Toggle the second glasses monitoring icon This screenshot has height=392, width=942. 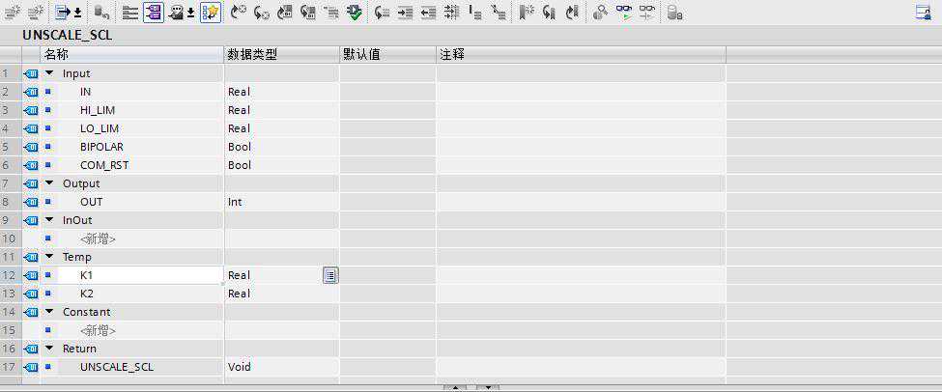(x=646, y=13)
